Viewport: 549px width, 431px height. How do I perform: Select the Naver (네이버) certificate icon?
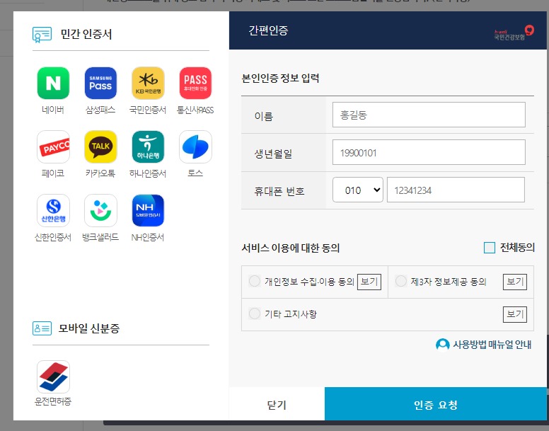pos(53,83)
